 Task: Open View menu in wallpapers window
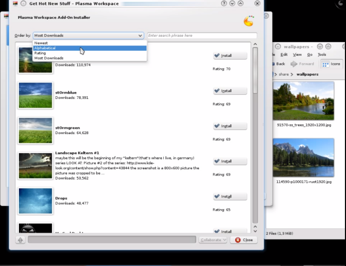pos(297,55)
